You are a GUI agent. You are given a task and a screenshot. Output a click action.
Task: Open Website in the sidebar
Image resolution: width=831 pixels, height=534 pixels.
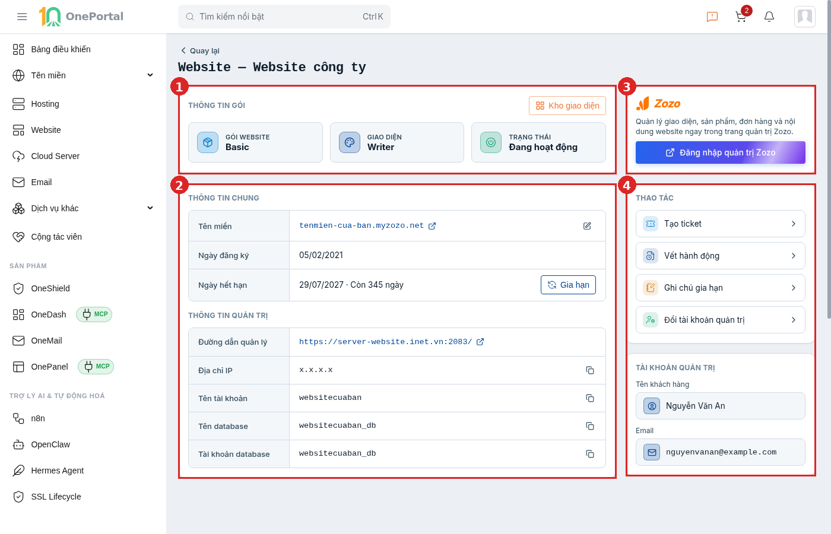coord(83,130)
